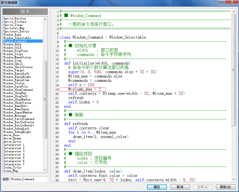Click the script list vertical scrollbar thumb
239x192 pixels.
(x=45, y=99)
